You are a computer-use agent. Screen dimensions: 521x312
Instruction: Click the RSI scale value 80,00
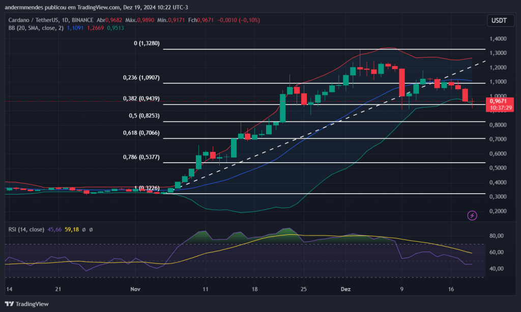(x=497, y=236)
